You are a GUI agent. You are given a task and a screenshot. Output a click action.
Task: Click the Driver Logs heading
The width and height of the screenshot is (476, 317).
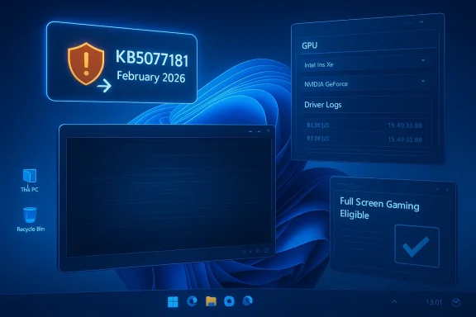[322, 105]
